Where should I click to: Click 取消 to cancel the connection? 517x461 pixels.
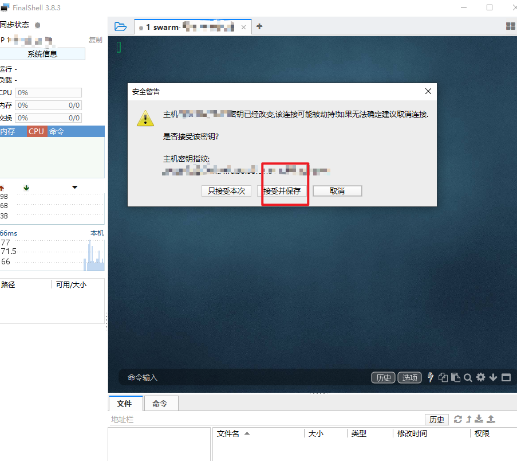coord(337,190)
